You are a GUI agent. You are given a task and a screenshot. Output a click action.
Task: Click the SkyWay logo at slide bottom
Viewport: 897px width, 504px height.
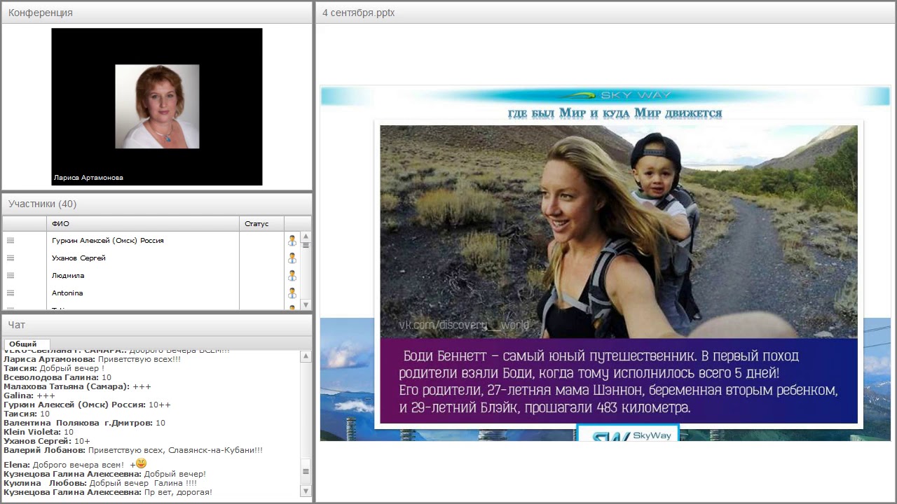click(x=628, y=433)
